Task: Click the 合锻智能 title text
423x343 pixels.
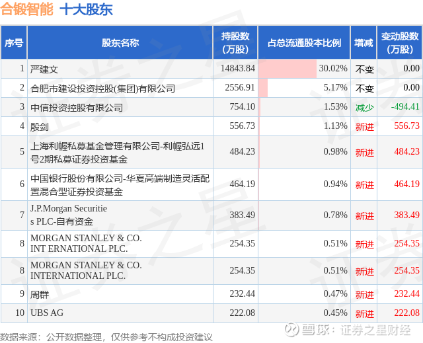Action: (x=26, y=9)
